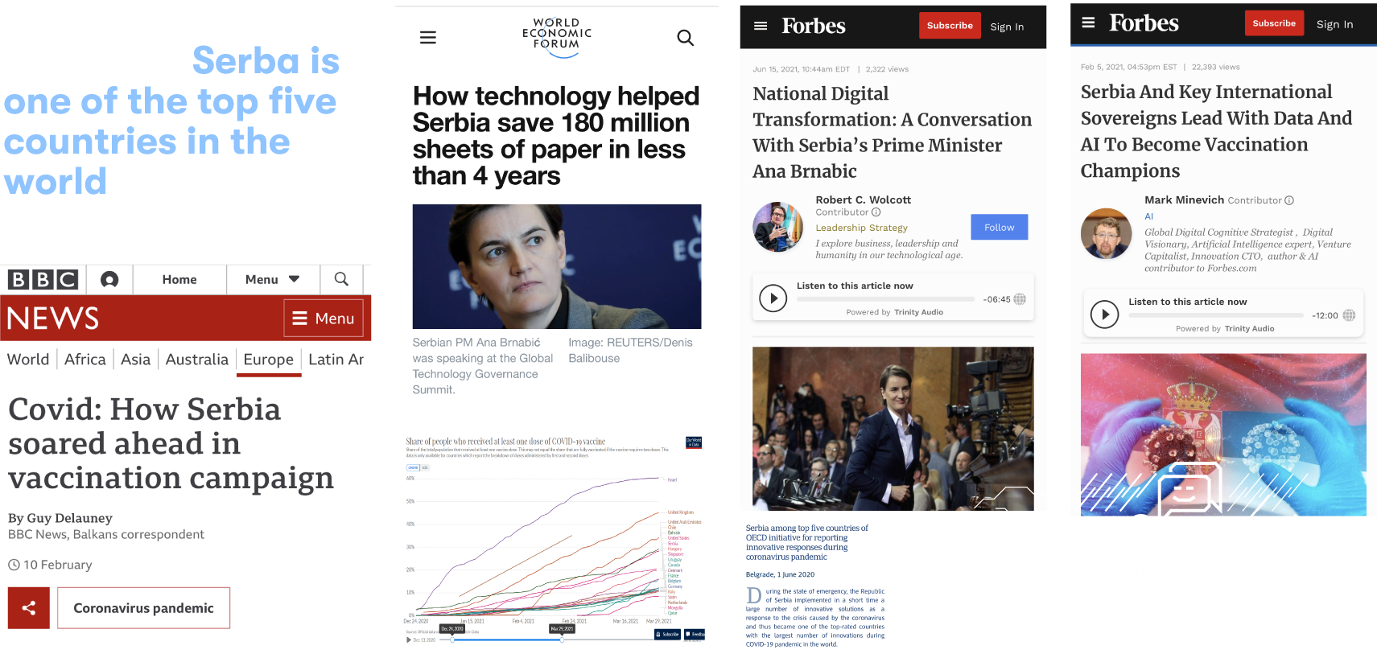Screen dimensions: 1377x658
Task: Play the Wolcott article audio
Action: point(773,298)
